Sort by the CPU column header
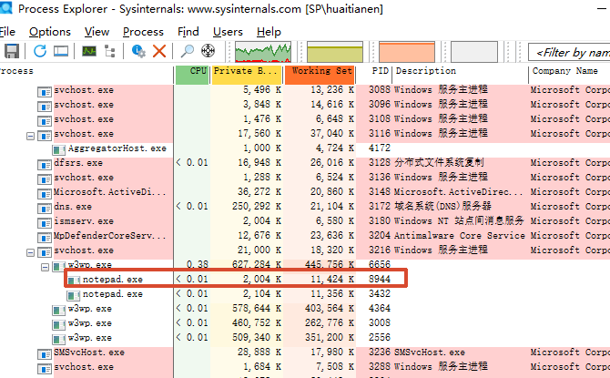This screenshot has width=610, height=378. pyautogui.click(x=192, y=75)
